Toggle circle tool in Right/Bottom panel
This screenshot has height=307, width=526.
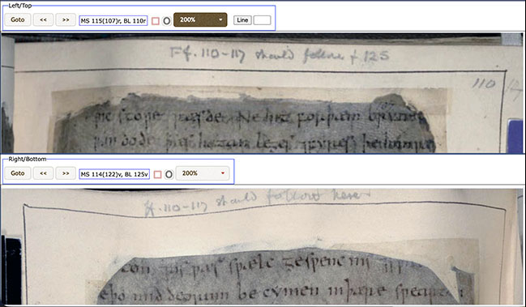[x=169, y=174]
